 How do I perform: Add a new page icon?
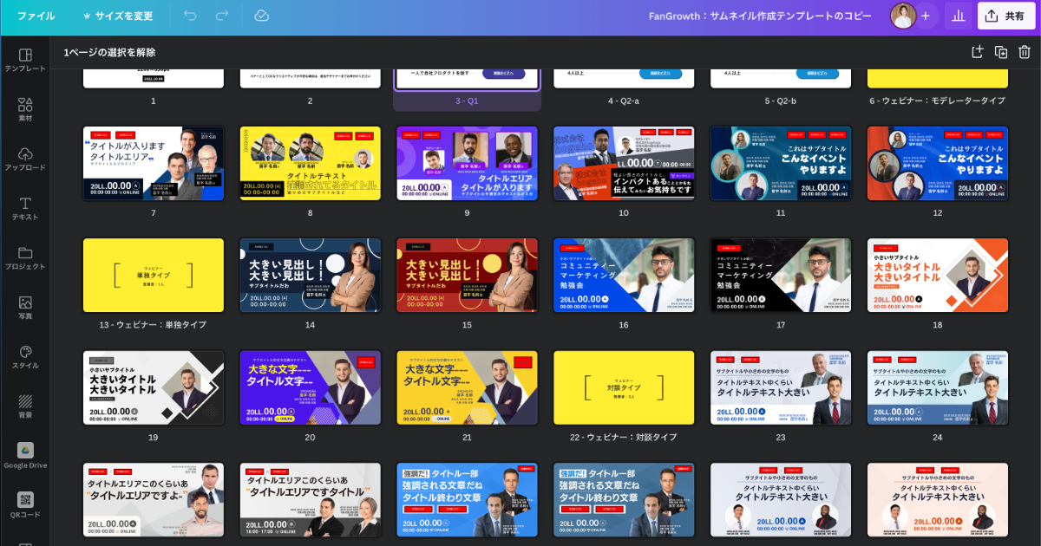977,52
